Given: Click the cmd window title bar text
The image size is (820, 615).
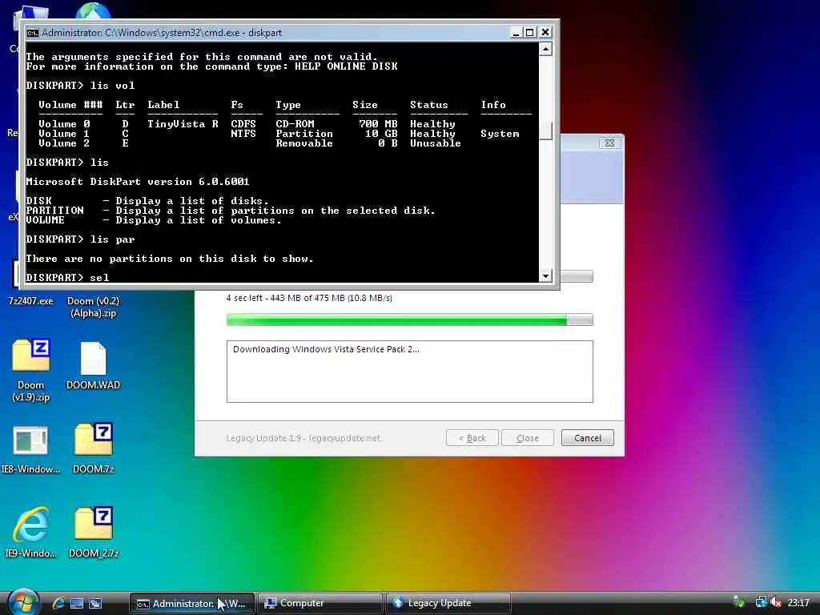Looking at the screenshot, I should click(162, 32).
